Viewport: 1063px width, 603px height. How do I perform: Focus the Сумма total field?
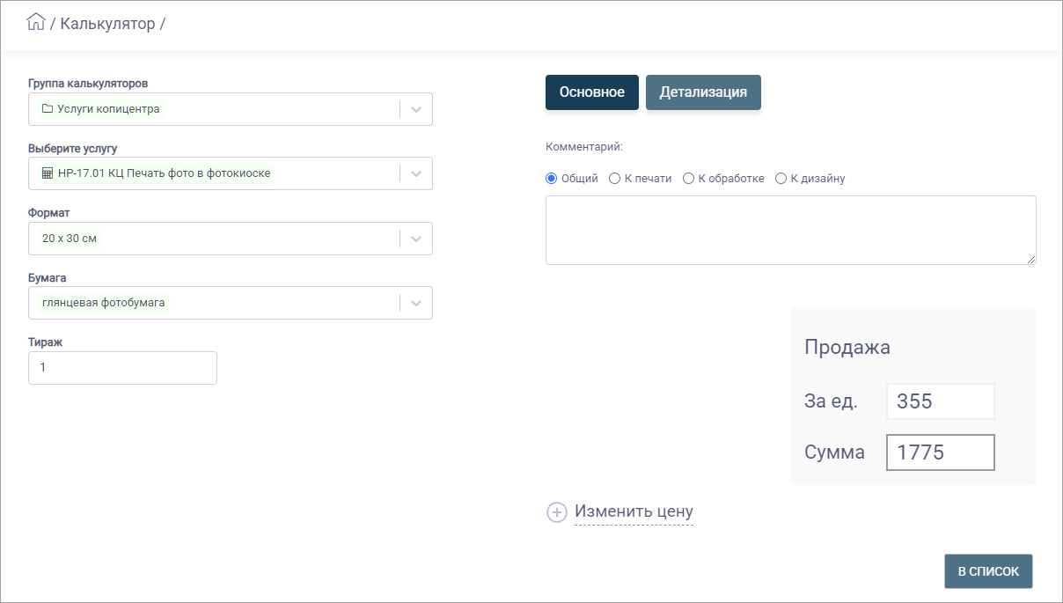pyautogui.click(x=941, y=452)
